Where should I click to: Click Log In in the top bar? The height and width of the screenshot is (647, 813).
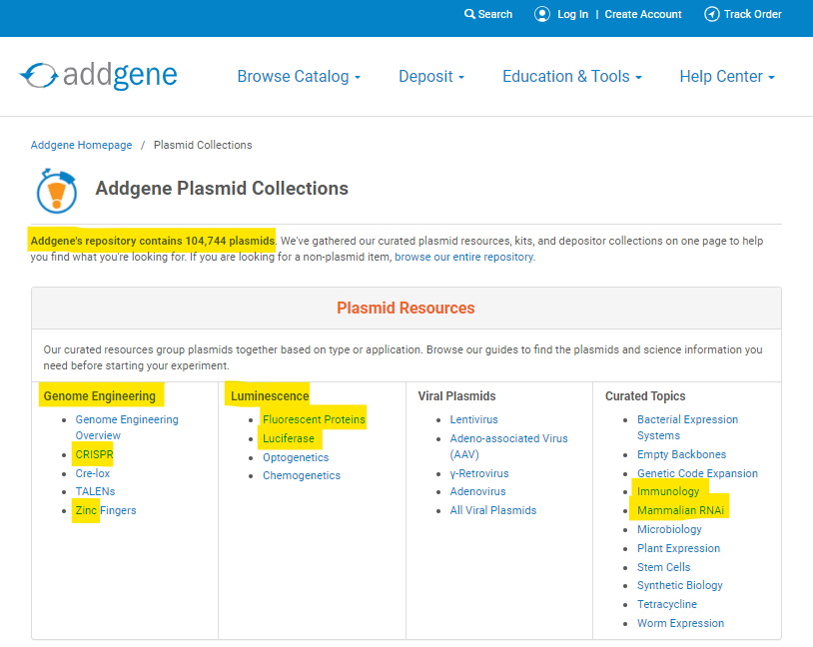pyautogui.click(x=572, y=14)
